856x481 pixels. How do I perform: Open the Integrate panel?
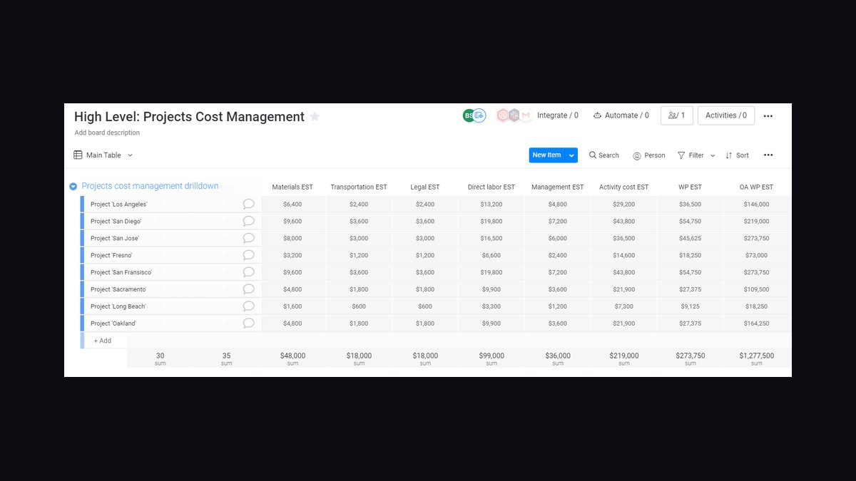coord(558,115)
